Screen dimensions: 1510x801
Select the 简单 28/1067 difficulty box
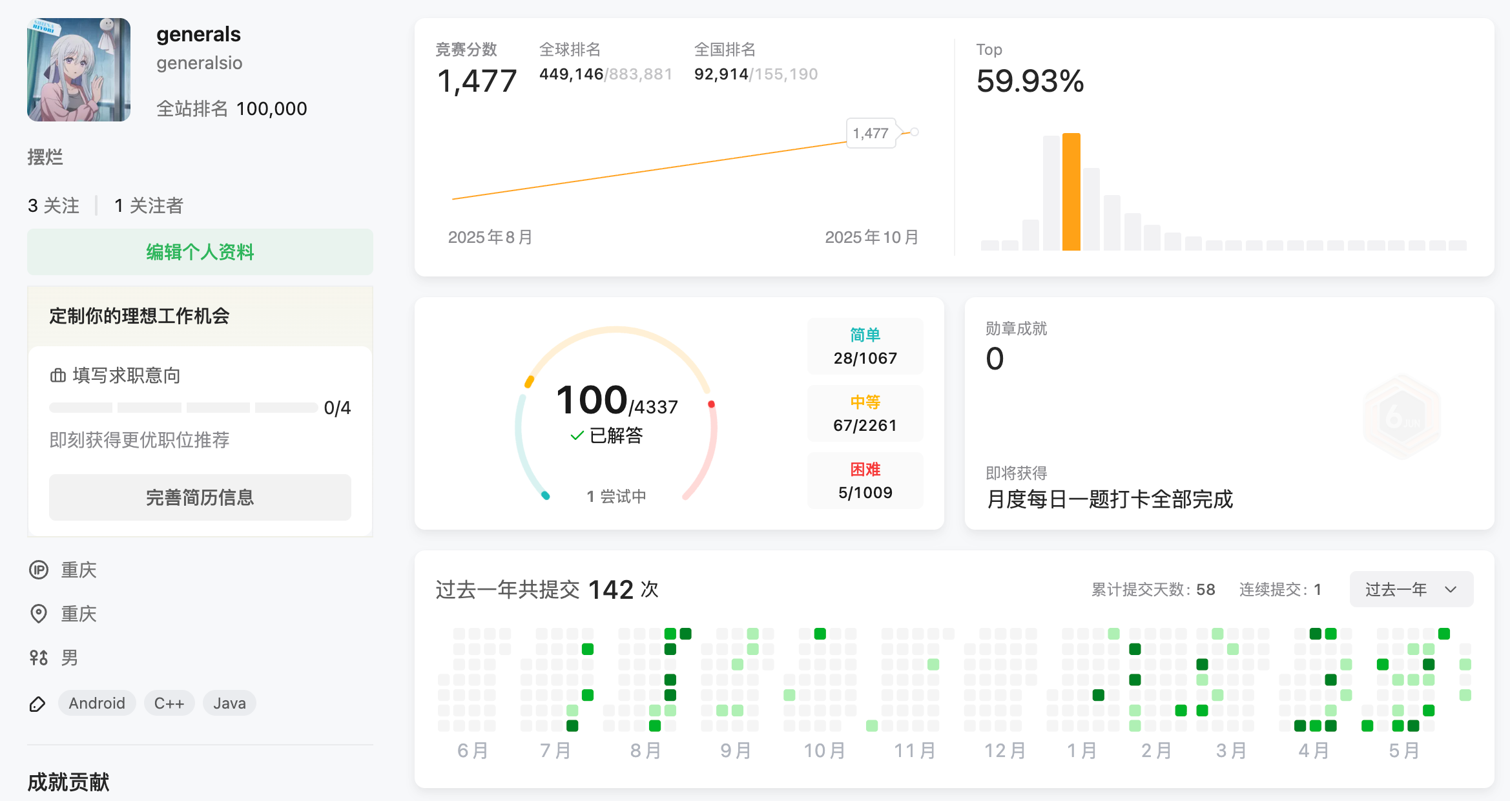tap(865, 346)
